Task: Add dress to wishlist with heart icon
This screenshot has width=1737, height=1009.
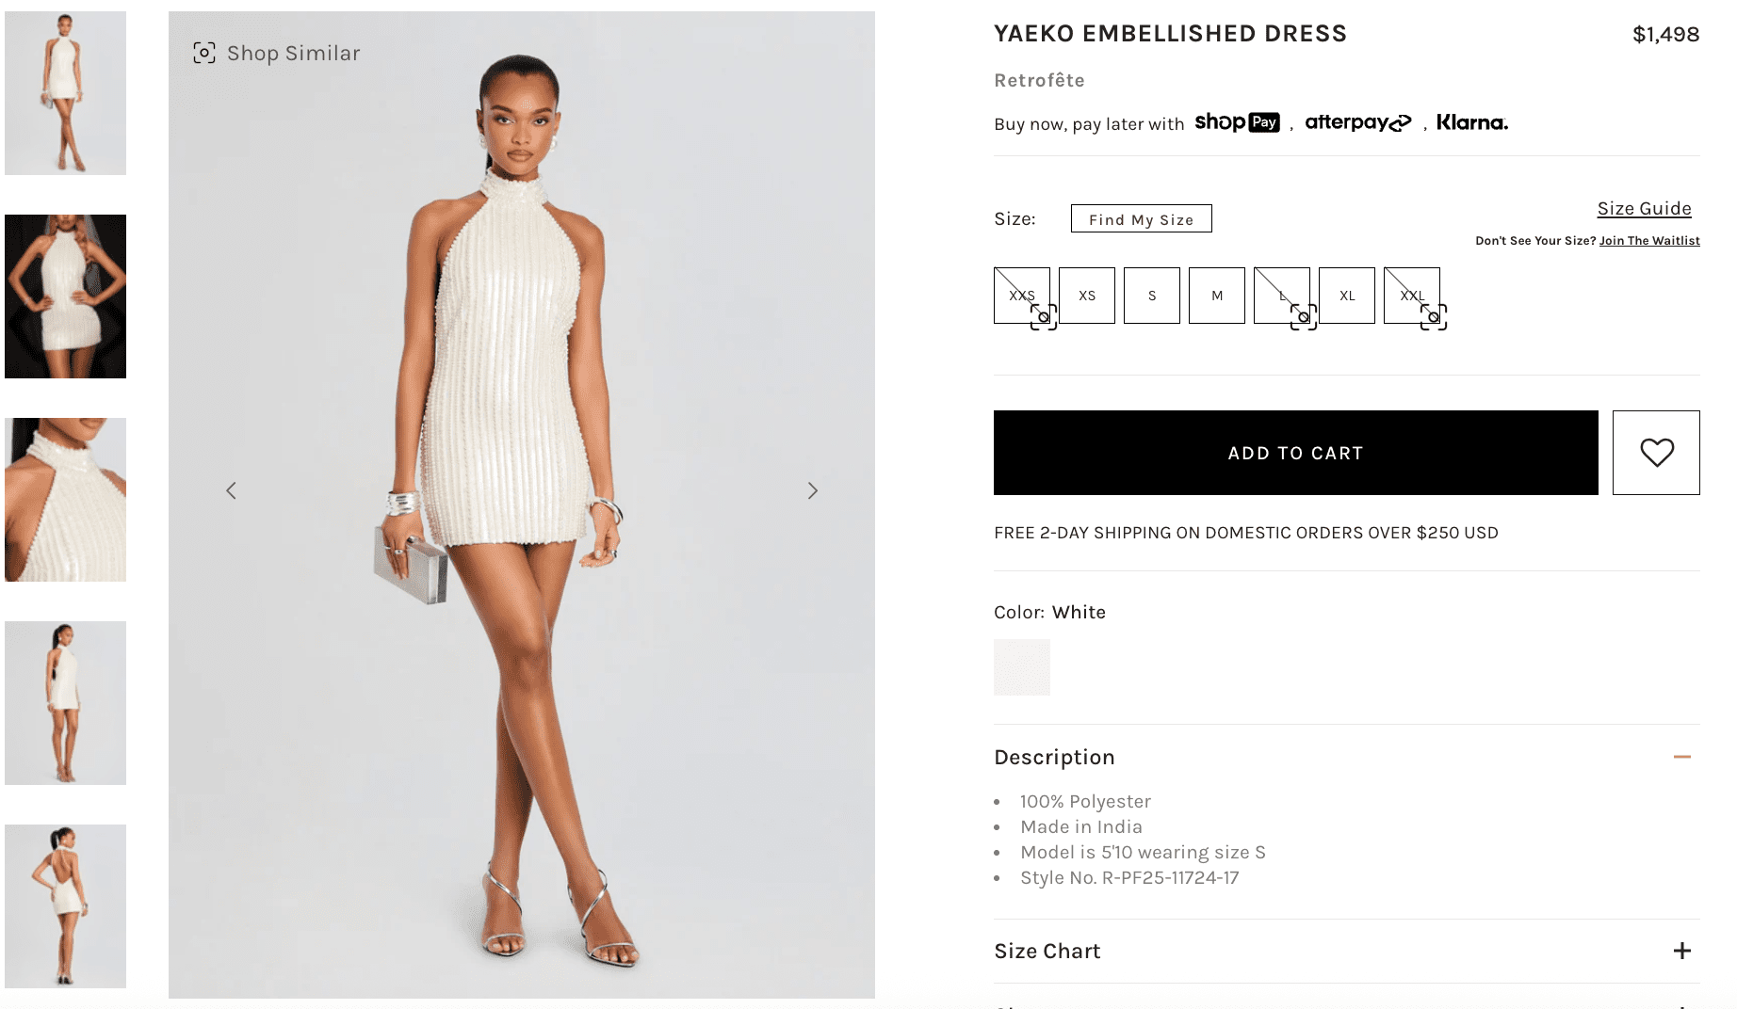Action: click(1656, 453)
